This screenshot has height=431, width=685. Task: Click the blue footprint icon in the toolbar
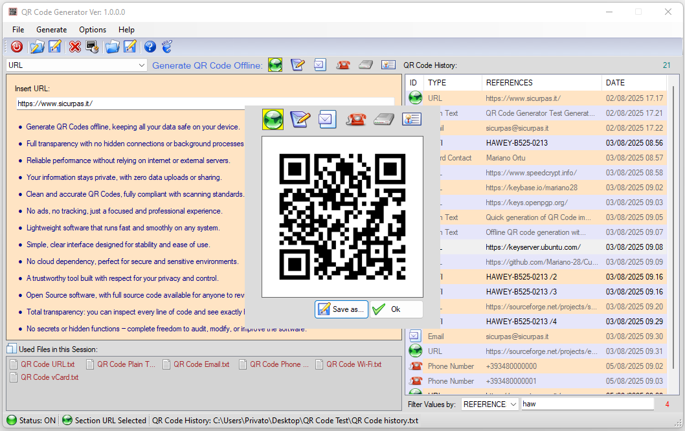(x=167, y=47)
